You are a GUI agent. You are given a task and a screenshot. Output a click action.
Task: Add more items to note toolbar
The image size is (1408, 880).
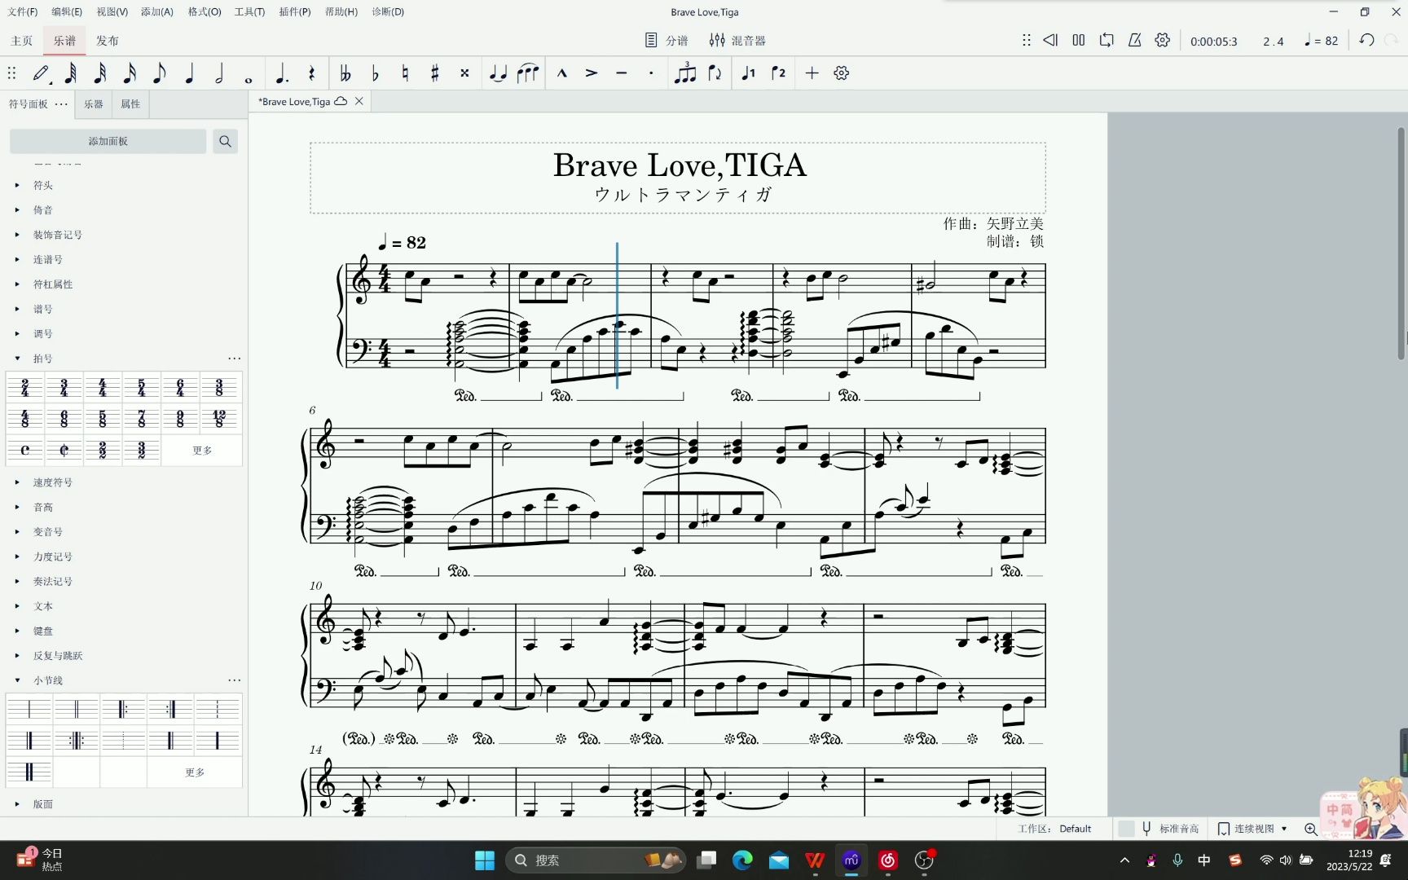pyautogui.click(x=812, y=73)
